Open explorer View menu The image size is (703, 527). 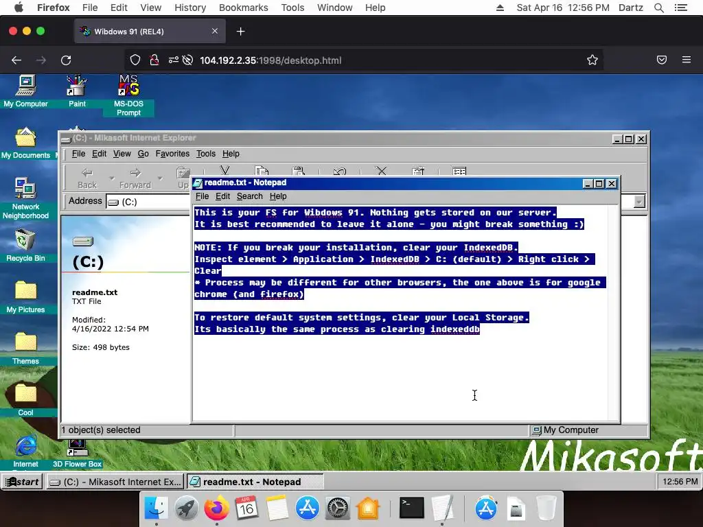point(122,154)
